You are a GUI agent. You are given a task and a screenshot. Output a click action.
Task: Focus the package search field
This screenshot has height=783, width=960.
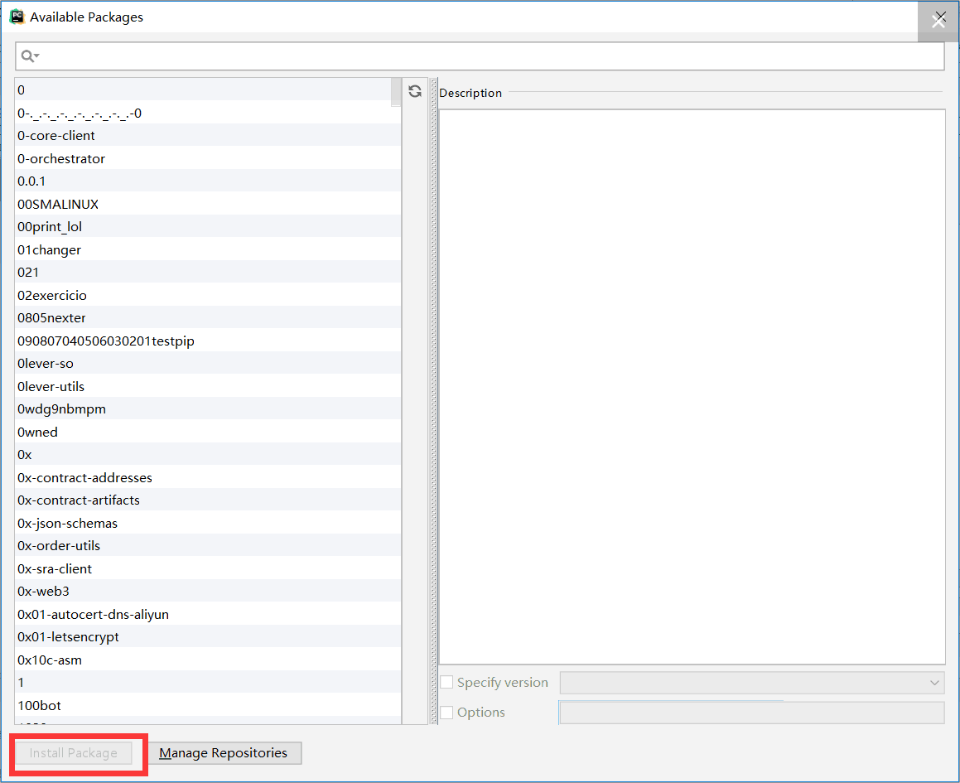coord(480,56)
